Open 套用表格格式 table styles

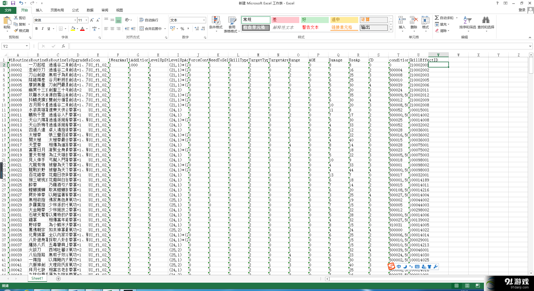coord(232,24)
